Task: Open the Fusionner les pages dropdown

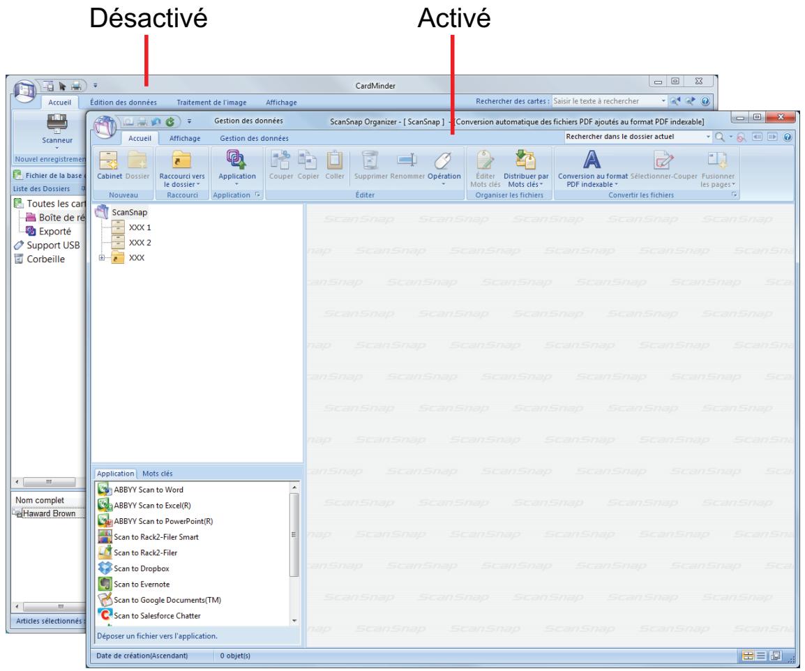Action: 734,185
